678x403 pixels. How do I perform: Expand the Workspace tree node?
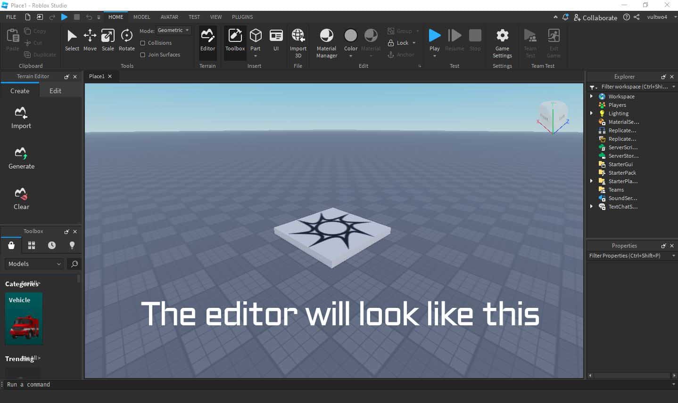point(591,97)
